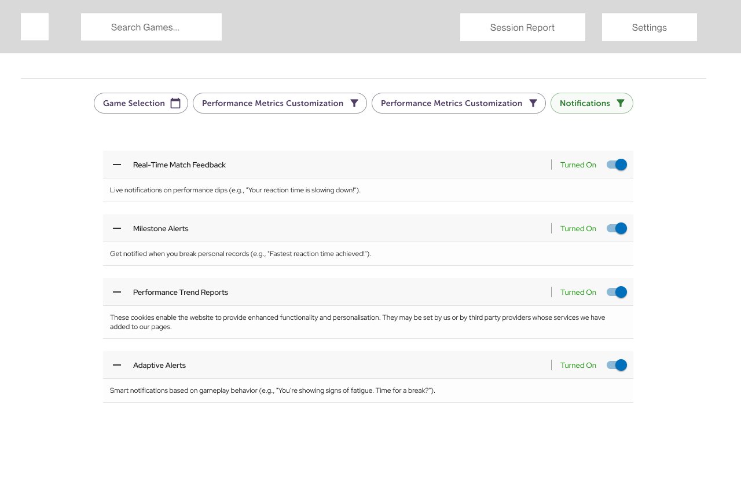Disable the Milestone Alerts toggle
The width and height of the screenshot is (741, 482).
(617, 228)
